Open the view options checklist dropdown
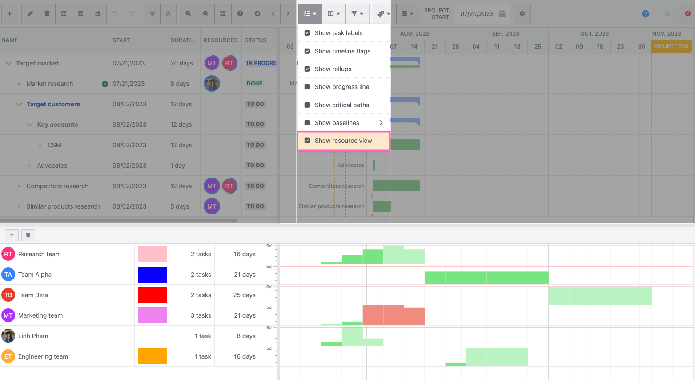Screen dimensions: 695x380 point(310,14)
